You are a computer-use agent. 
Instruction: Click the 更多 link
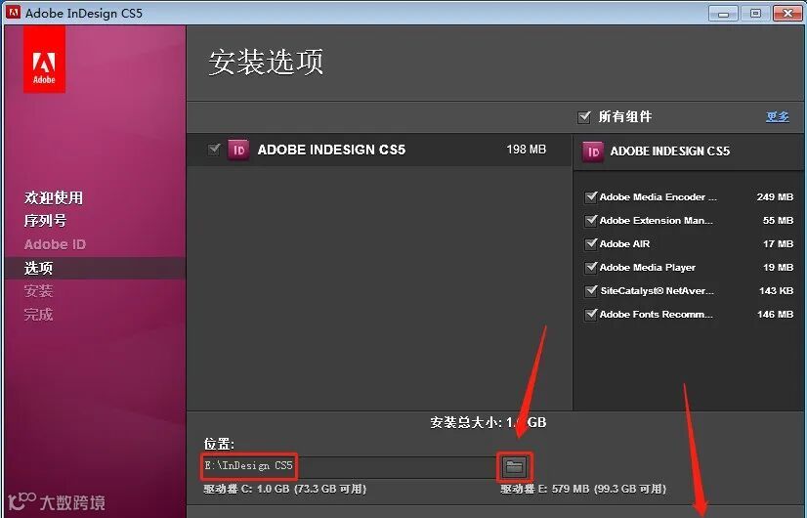[x=777, y=117]
